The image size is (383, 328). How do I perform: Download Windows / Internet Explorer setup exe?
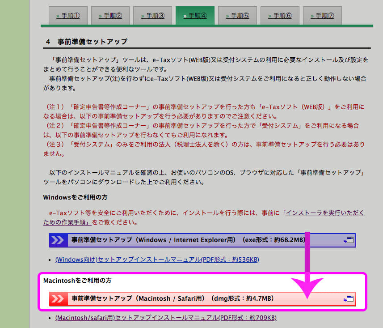202,240
